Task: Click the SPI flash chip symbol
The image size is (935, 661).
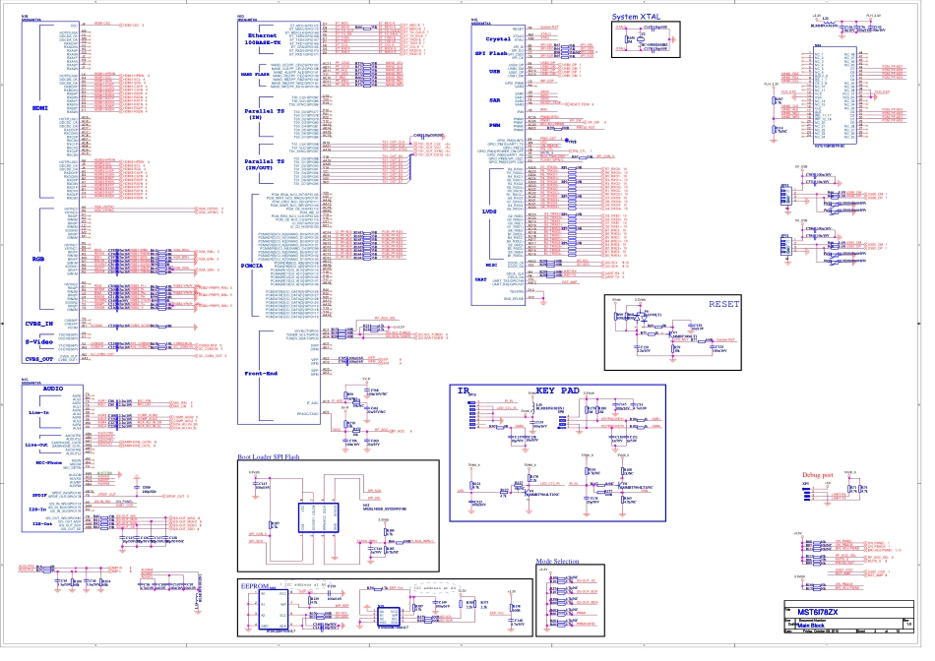Action: 316,515
